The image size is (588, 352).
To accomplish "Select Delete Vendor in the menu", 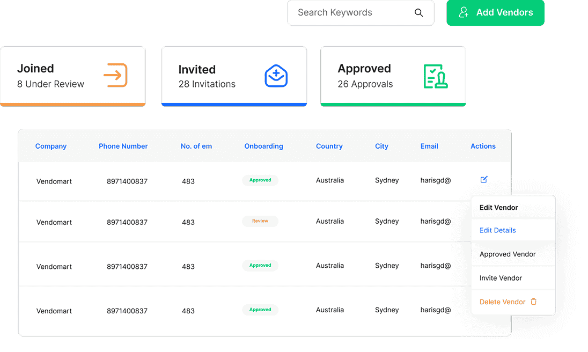I will tap(502, 302).
